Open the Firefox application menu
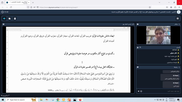The image size is (182, 102). [179, 7]
